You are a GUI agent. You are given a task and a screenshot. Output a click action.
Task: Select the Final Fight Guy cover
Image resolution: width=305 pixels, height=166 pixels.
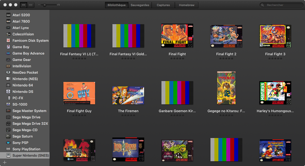tap(79, 93)
